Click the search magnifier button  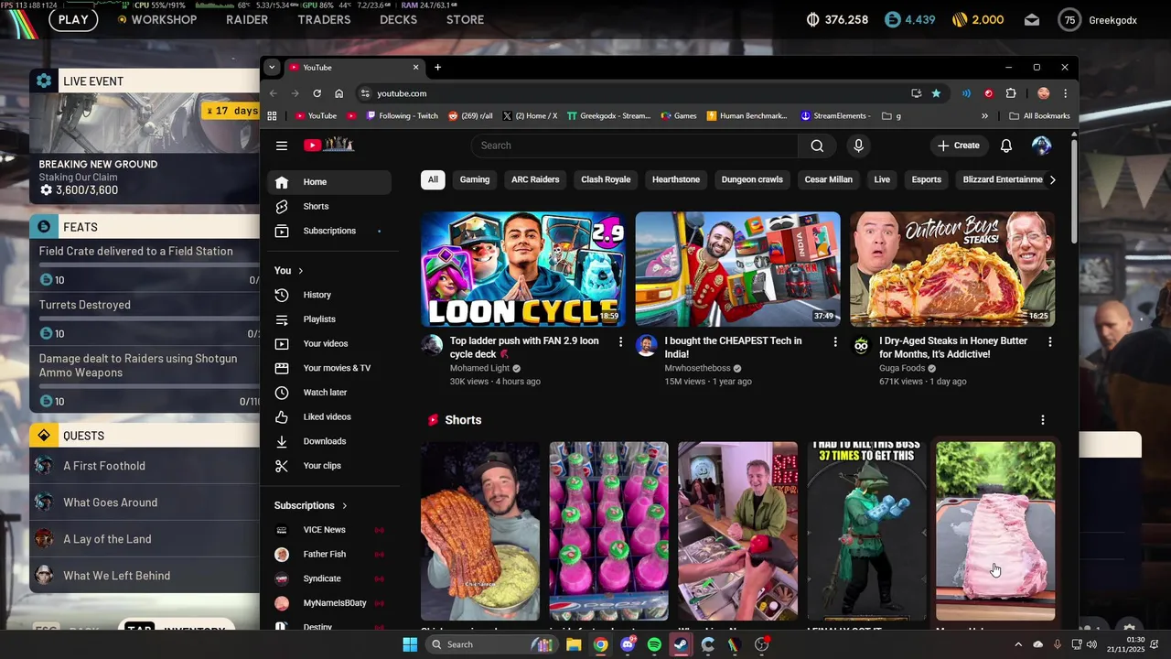pos(817,146)
